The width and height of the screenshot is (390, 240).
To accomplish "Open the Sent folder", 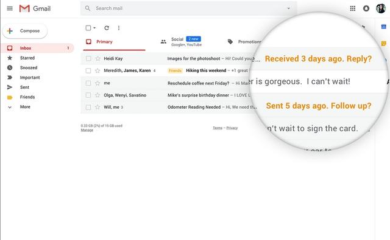I will point(24,87).
